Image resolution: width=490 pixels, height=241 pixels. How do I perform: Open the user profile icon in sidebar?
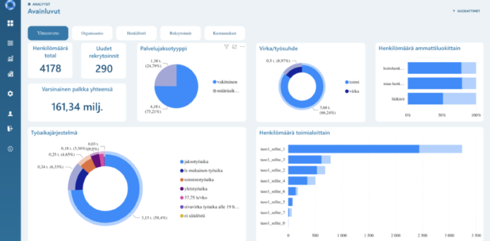click(x=10, y=114)
